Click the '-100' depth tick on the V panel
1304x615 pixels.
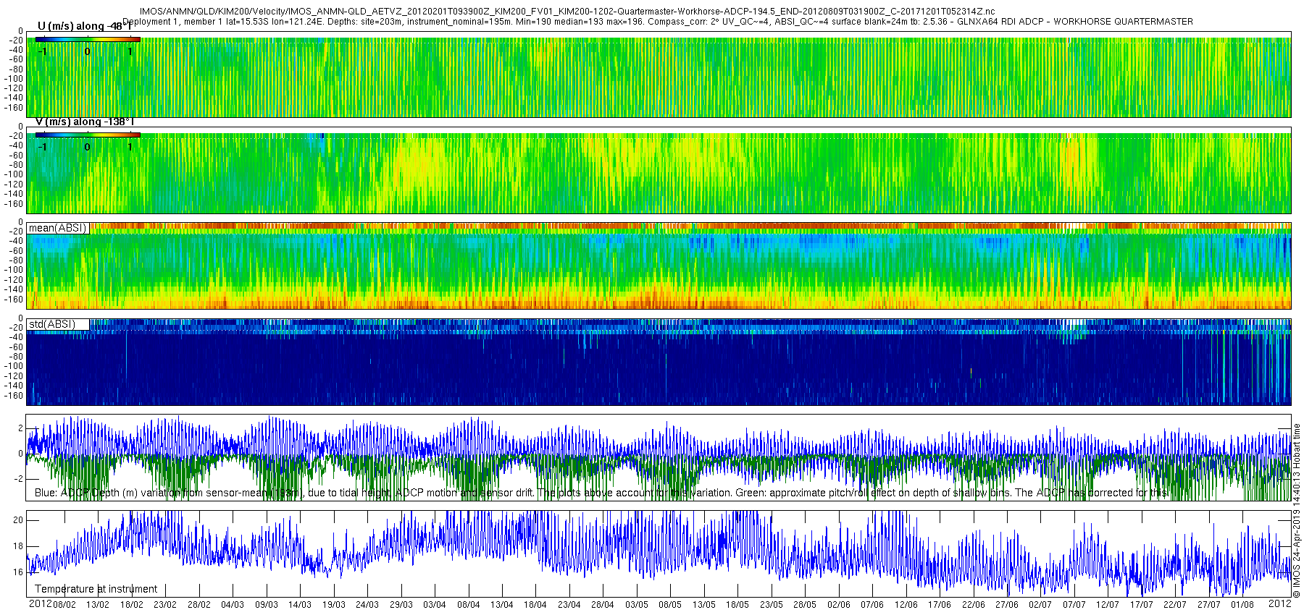pos(14,174)
